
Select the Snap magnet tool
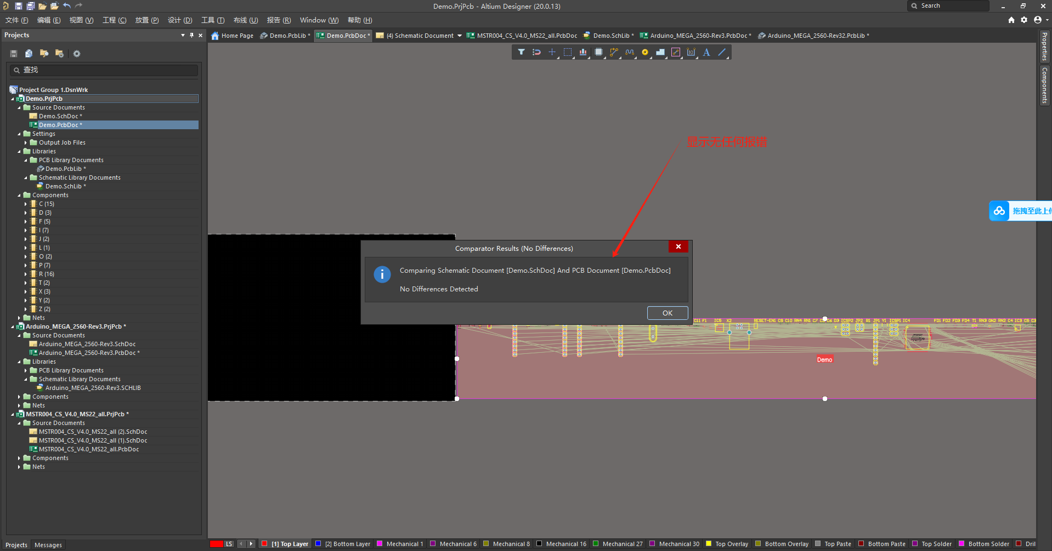pos(536,53)
